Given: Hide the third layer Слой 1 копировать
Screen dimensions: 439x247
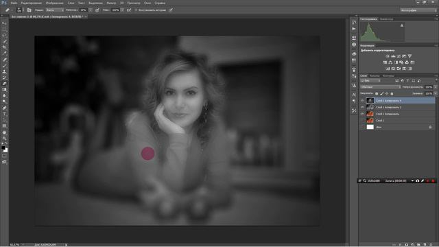Looking at the screenshot, I should coord(362,114).
